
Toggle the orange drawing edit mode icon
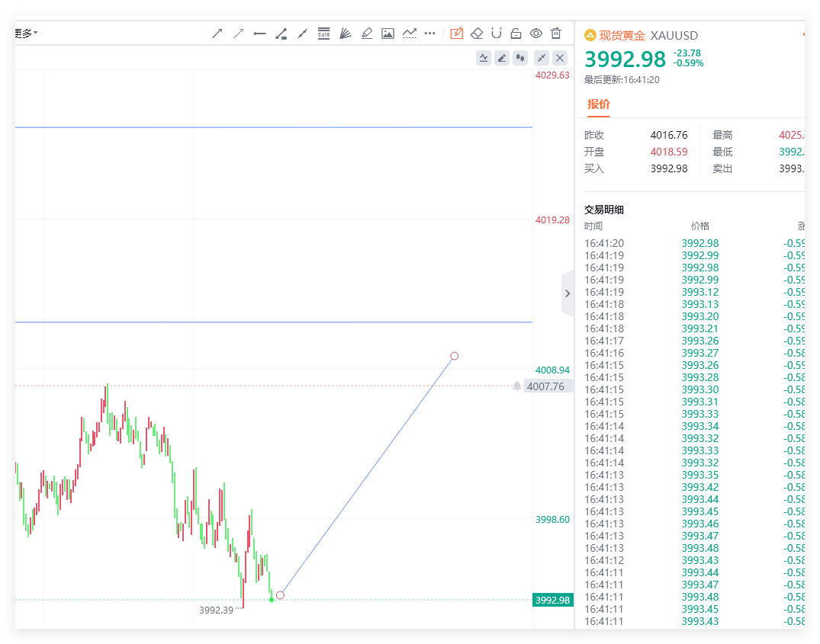point(457,34)
